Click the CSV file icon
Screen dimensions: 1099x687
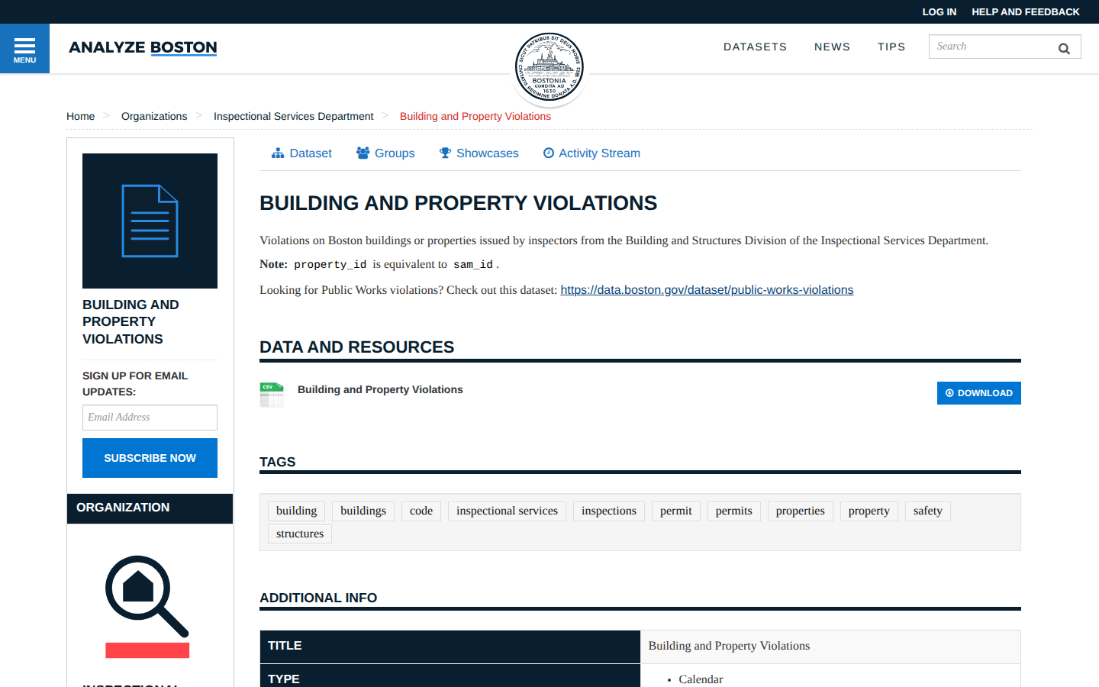tap(272, 395)
